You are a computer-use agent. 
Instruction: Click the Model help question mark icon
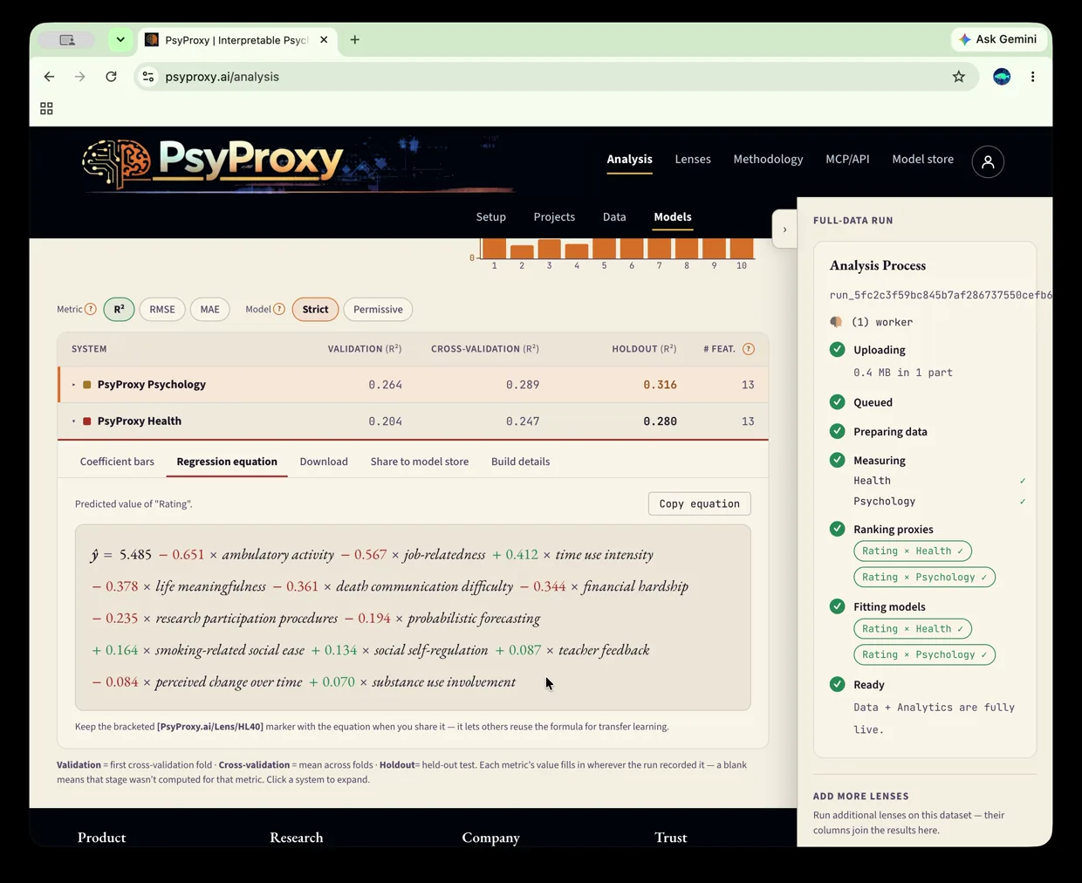(279, 309)
